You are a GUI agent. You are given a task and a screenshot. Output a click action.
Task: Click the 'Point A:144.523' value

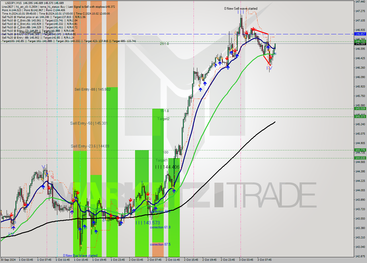pos(11,10)
